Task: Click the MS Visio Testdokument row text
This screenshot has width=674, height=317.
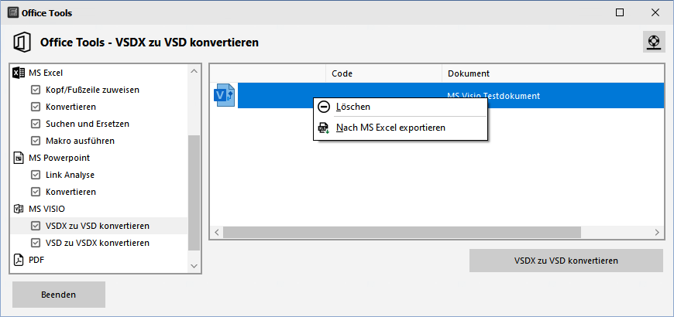Action: point(493,96)
